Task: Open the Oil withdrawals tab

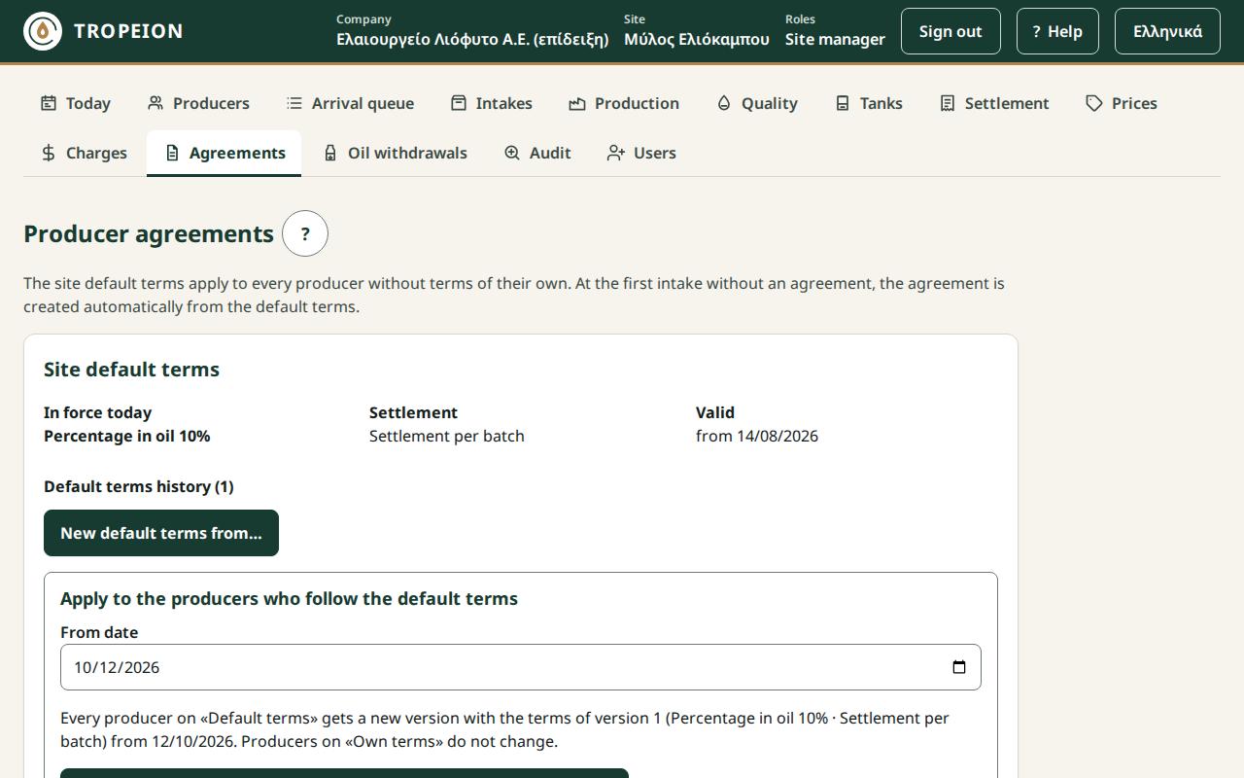Action: 395,153
